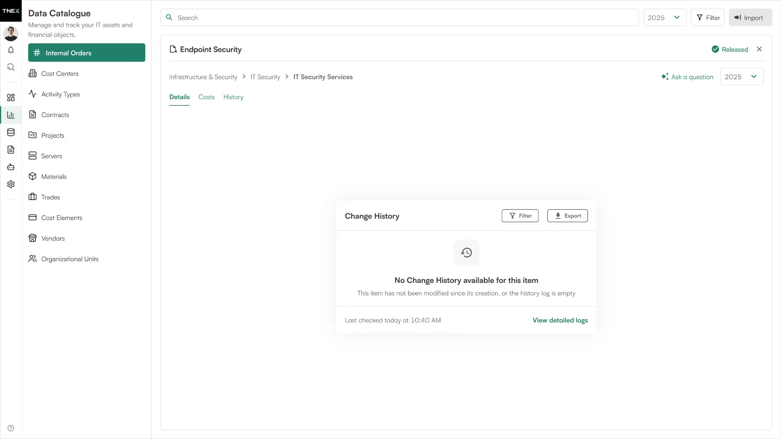Open Materials section
The image size is (781, 439).
tap(87, 176)
